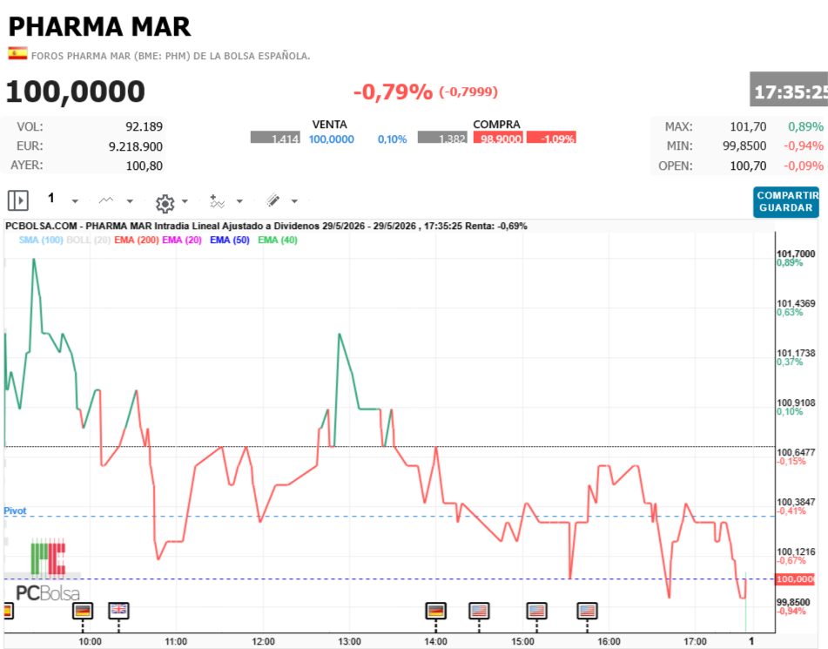Open the line chart type icon
Screen dimensions: 828x649
pos(106,200)
